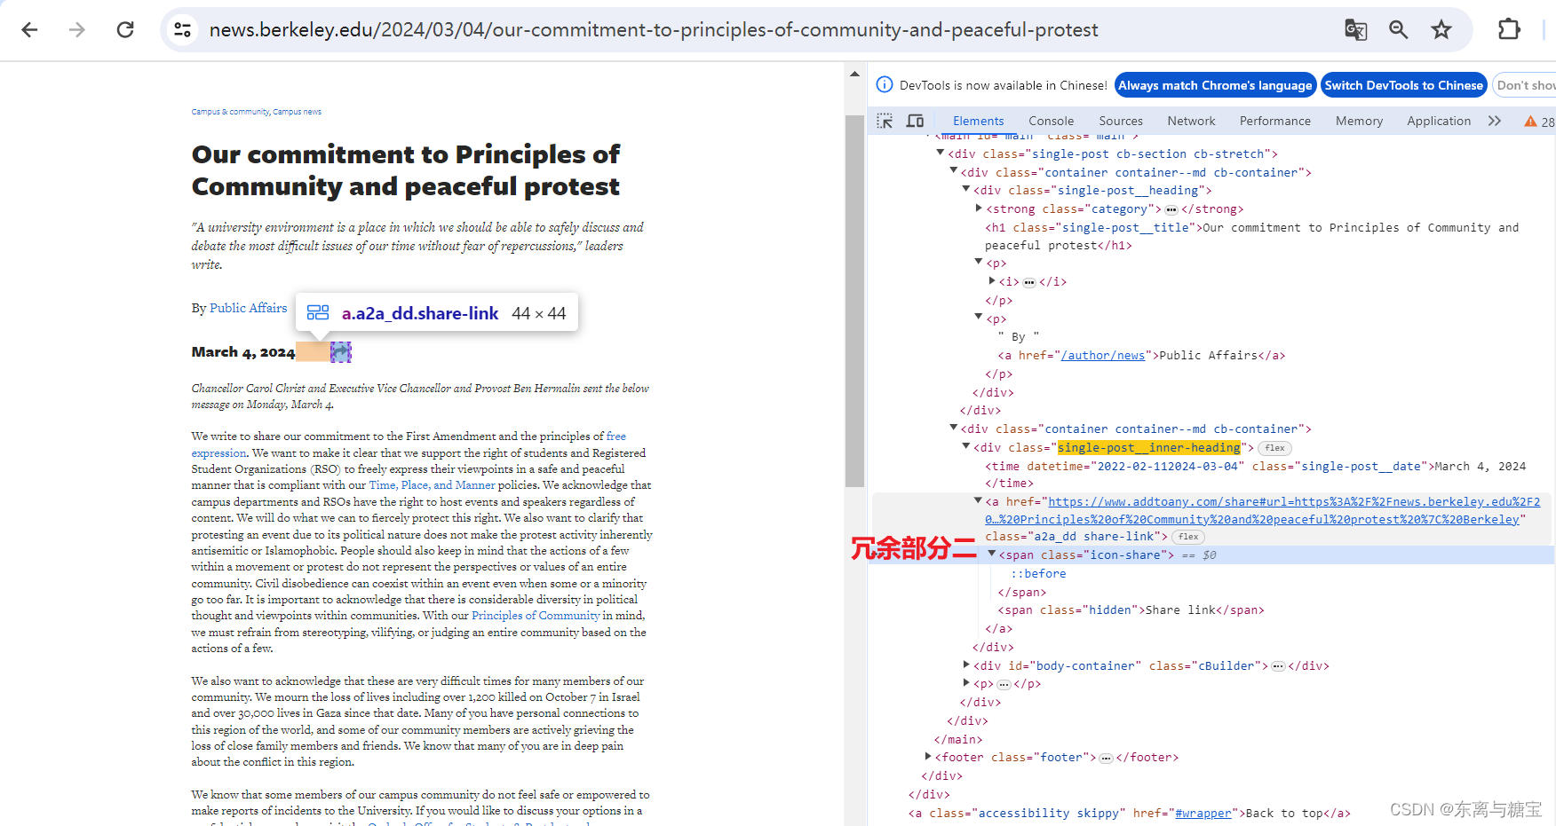The image size is (1556, 826).
Task: Follow the Time, Place, and Manner link
Action: coord(432,485)
